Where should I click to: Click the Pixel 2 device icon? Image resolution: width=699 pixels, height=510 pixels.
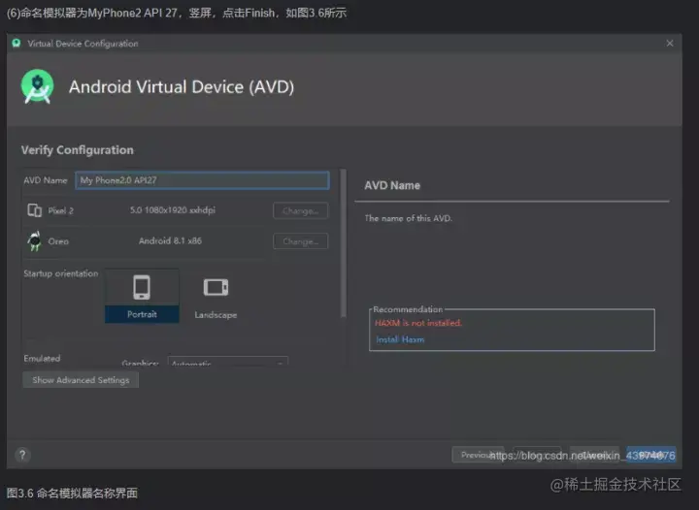[x=34, y=210]
